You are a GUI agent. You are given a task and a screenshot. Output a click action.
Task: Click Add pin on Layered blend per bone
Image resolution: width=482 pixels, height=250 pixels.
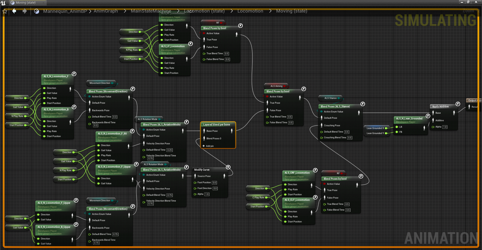208,146
